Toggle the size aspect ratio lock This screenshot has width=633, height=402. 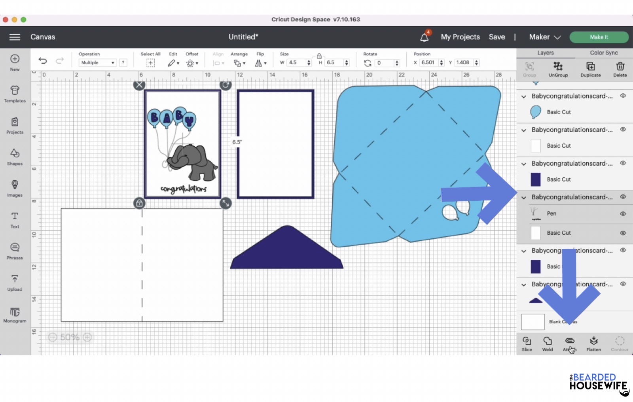[x=319, y=56]
